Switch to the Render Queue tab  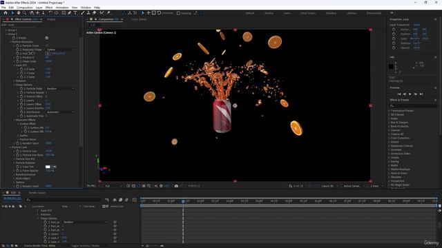pos(37,193)
